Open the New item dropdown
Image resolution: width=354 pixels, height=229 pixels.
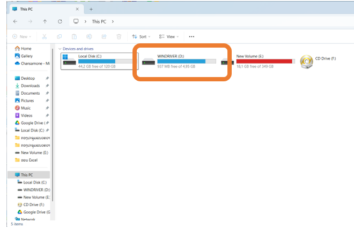click(x=21, y=37)
